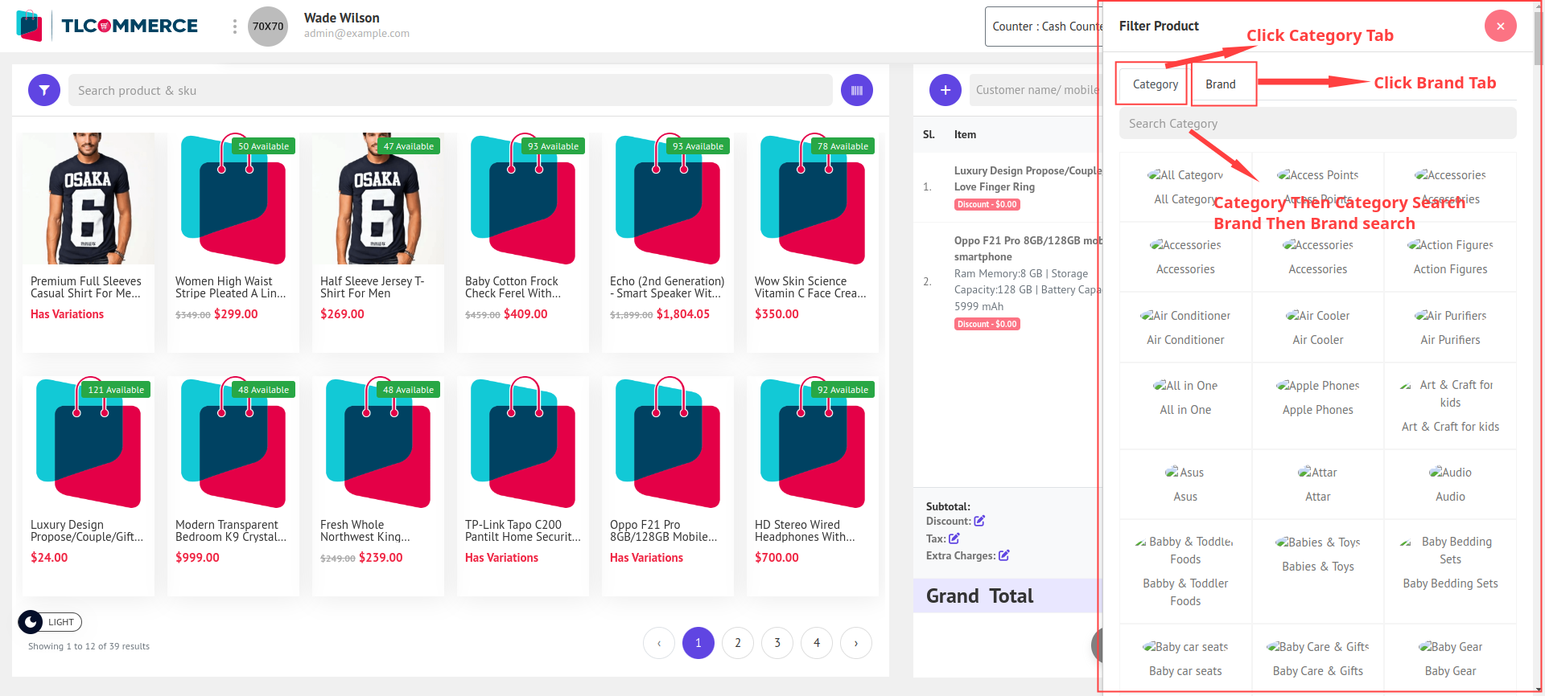Viewport: 1545px width, 696px height.
Task: Click the Search Category input field
Action: [x=1317, y=124]
